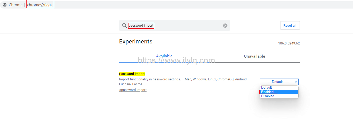Switch to the Available tab
Screen dimensions: 353x122
(164, 56)
